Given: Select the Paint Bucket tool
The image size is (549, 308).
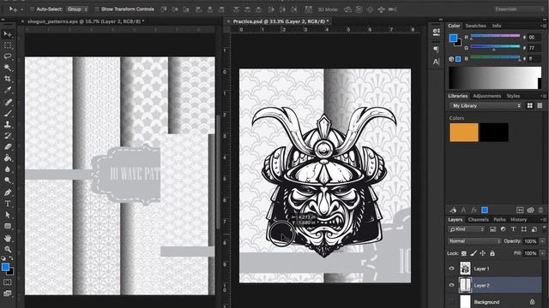Looking at the screenshot, I should click(8, 157).
